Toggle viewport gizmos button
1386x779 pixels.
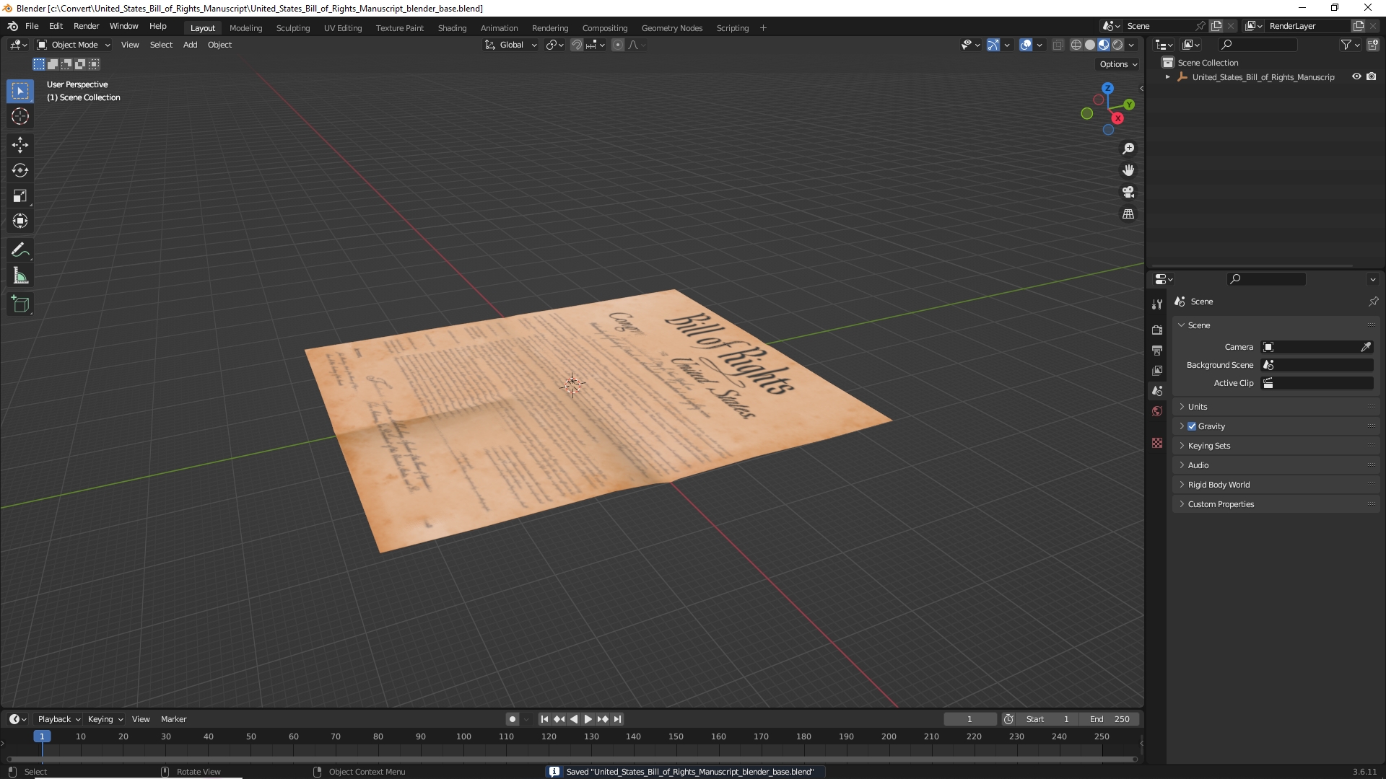(993, 45)
